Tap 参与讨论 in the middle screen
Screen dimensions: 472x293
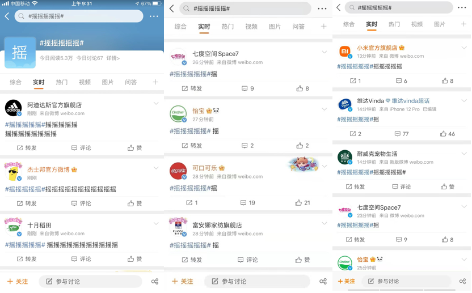[257, 281]
